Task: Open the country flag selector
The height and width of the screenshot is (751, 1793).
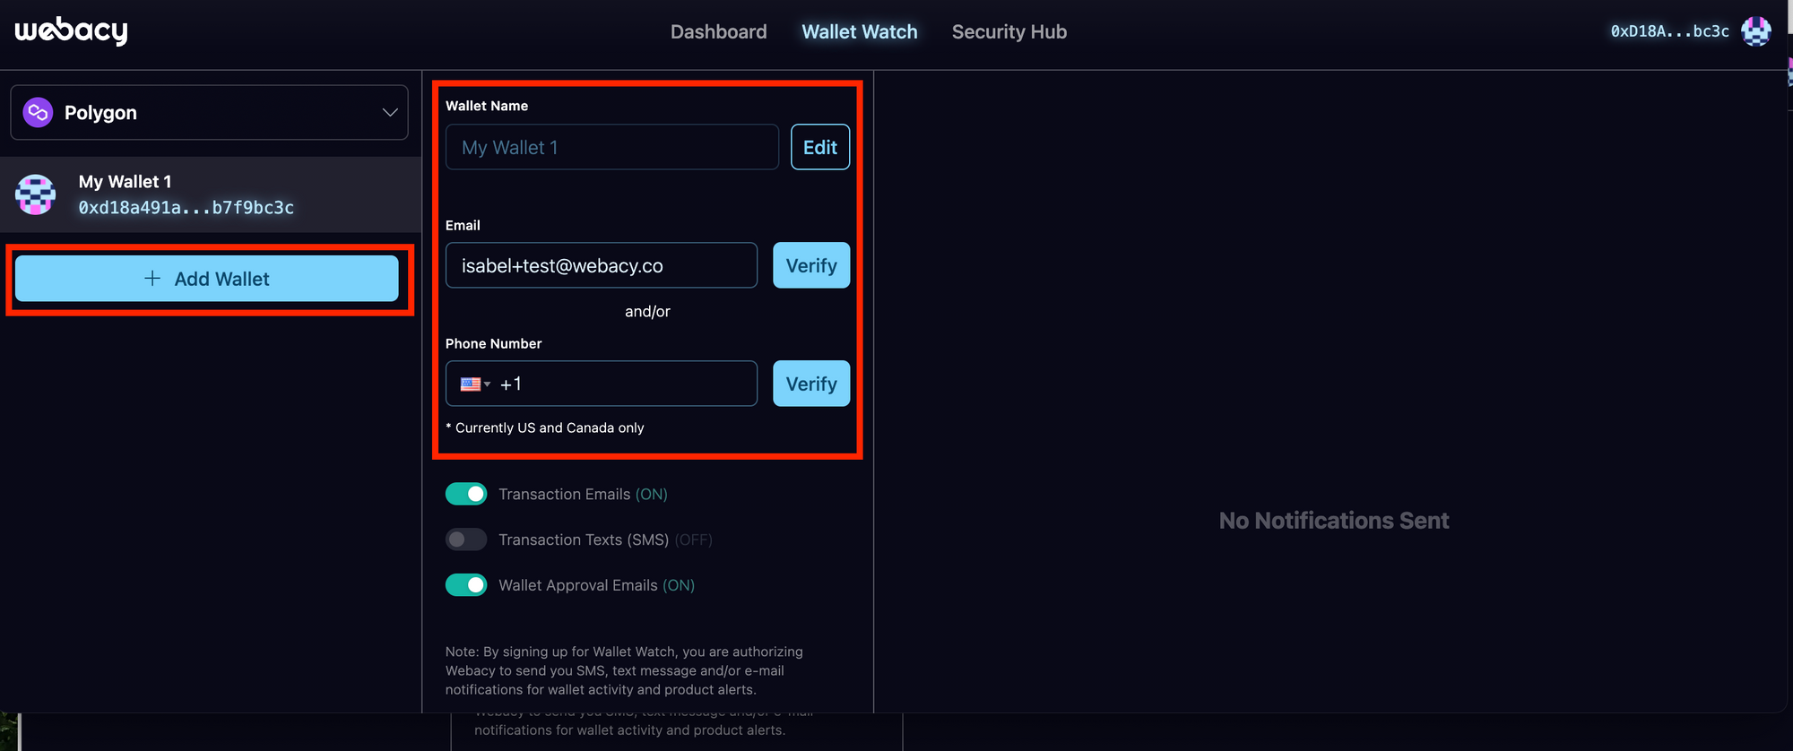Action: pos(475,384)
